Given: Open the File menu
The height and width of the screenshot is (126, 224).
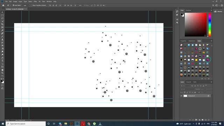Looking at the screenshot, I should coord(6,1).
